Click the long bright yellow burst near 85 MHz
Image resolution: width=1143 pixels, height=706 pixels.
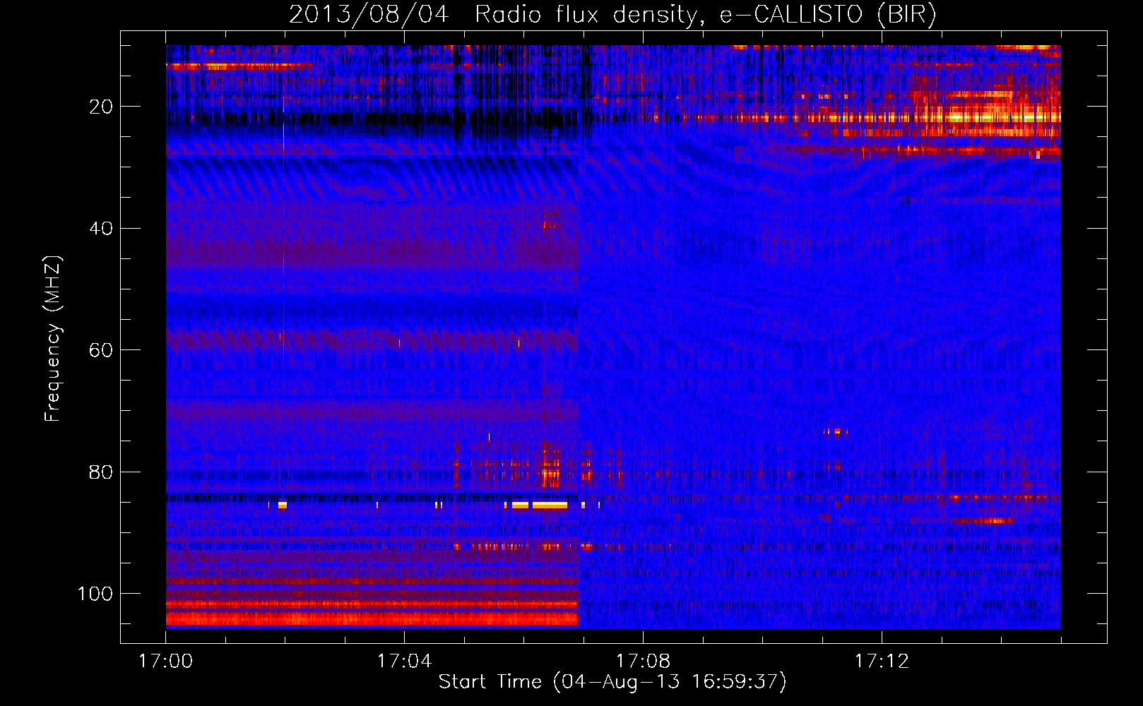point(550,505)
